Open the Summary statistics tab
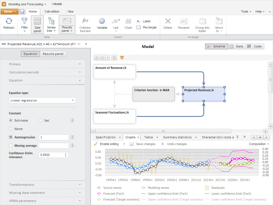This screenshot has width=273, height=205. pyautogui.click(x=177, y=137)
